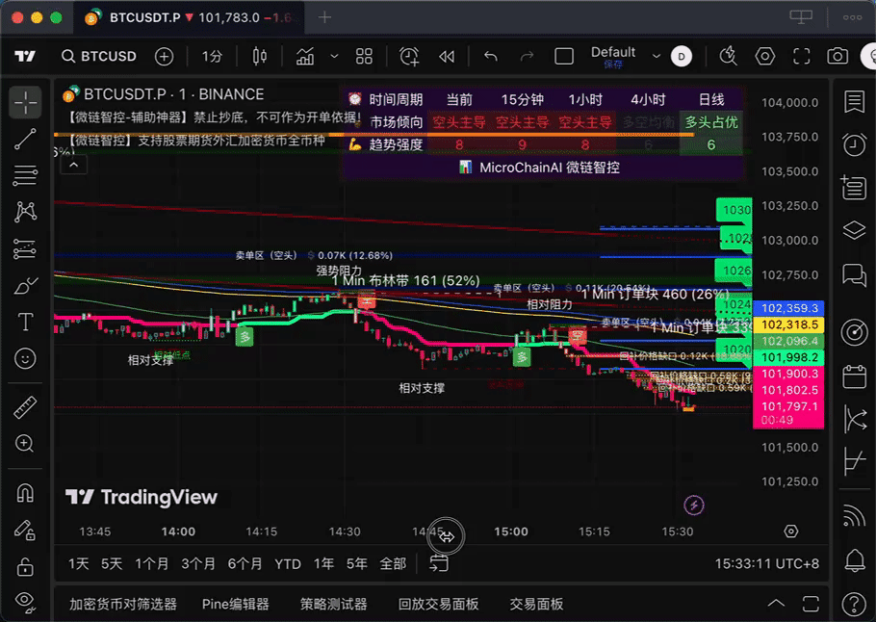This screenshot has height=622, width=876.
Task: Open the 策略测试器 tab
Action: [x=333, y=604]
